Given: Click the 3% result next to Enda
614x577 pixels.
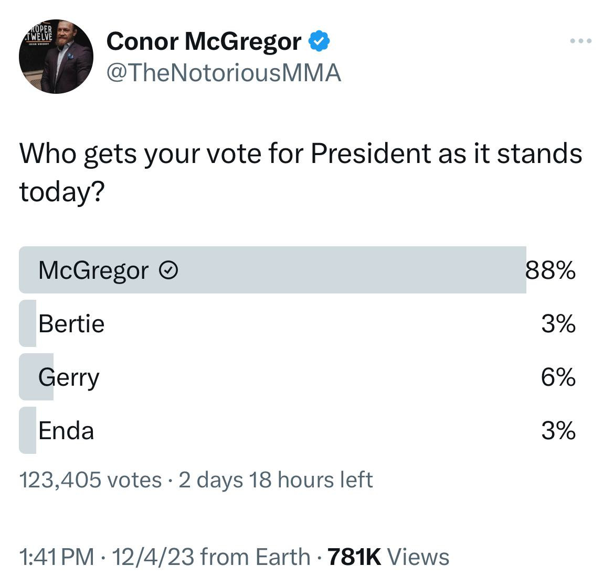Looking at the screenshot, I should (x=558, y=431).
